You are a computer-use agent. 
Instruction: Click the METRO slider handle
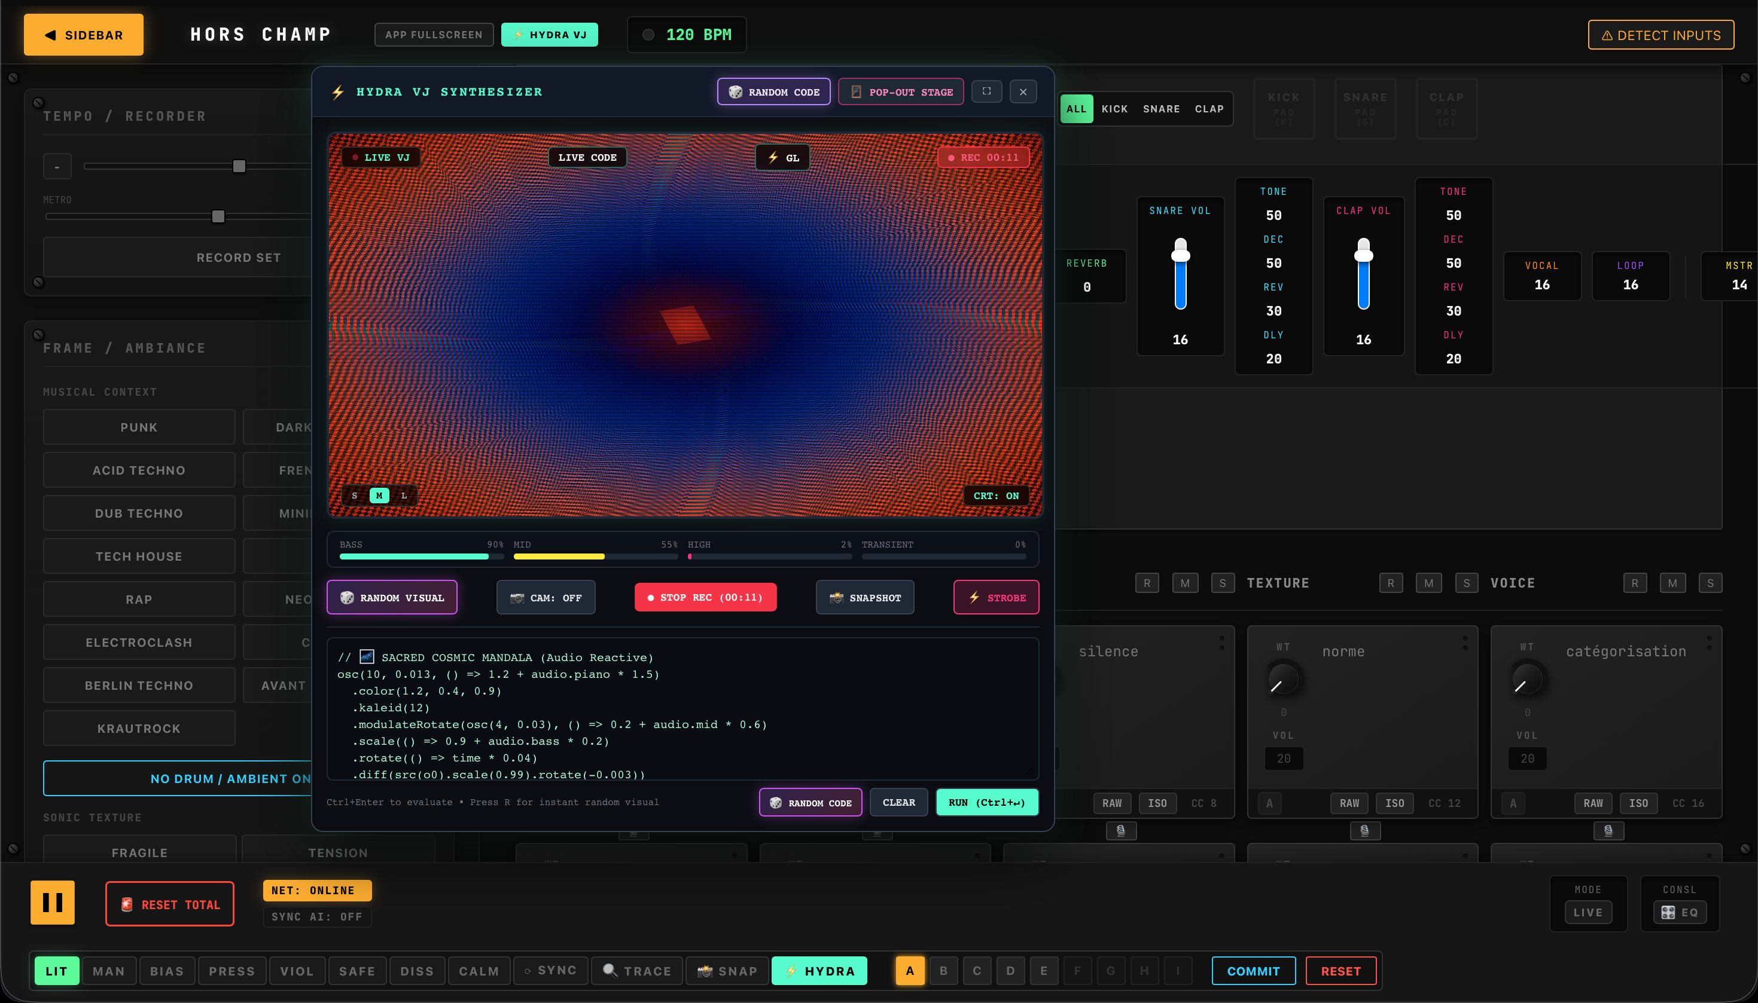tap(218, 216)
